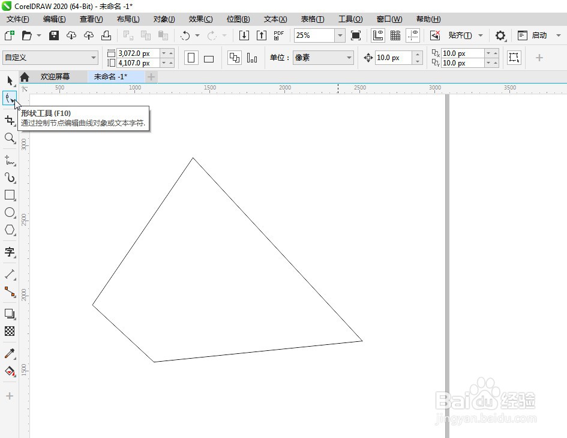The image size is (567, 438).
Task: Select the Polygon tool
Action: pos(10,230)
